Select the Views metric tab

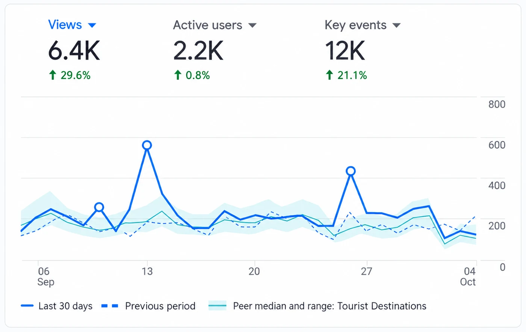pyautogui.click(x=65, y=25)
